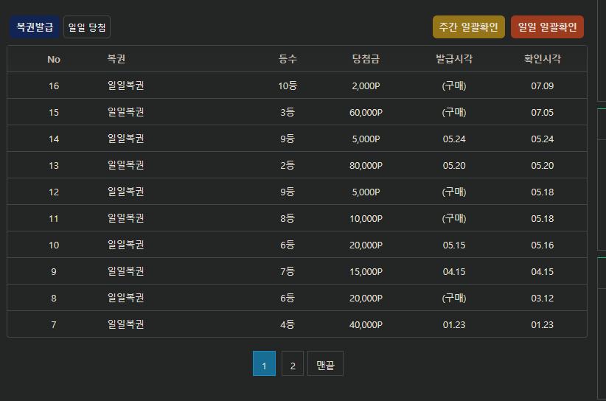
Task: Click the 10등 rank cell
Action: 288,86
